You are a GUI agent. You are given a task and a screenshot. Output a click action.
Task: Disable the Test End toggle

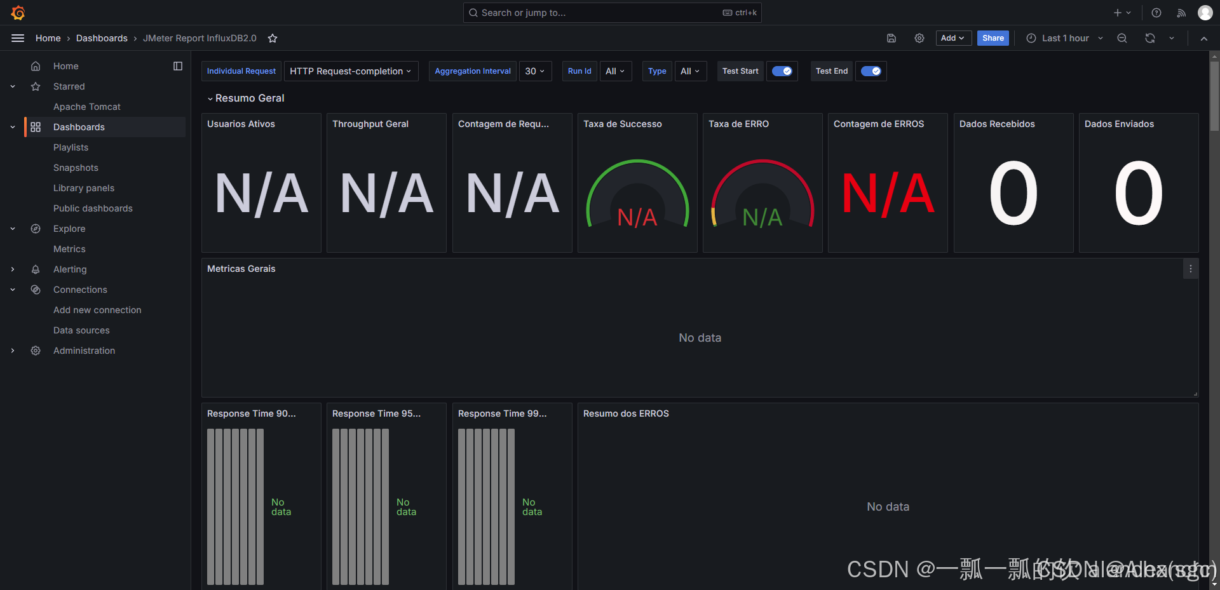pos(871,70)
